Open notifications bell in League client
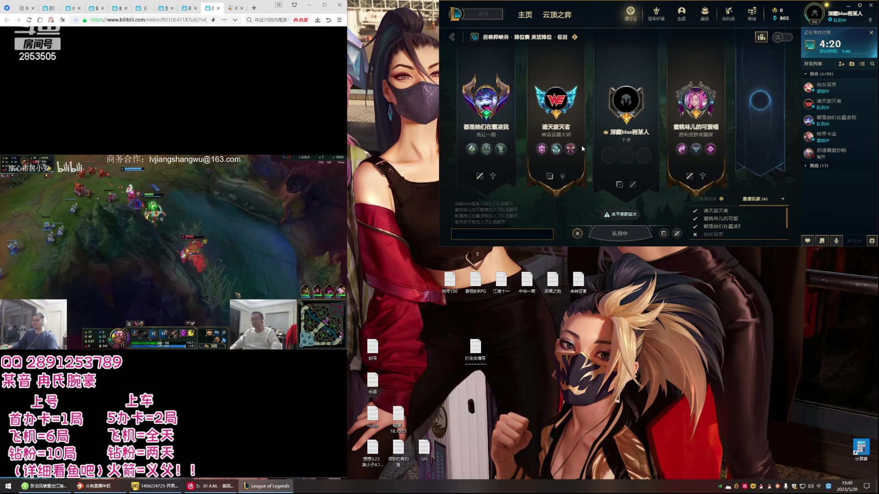Viewport: 879px width, 494px height. pyautogui.click(x=870, y=20)
